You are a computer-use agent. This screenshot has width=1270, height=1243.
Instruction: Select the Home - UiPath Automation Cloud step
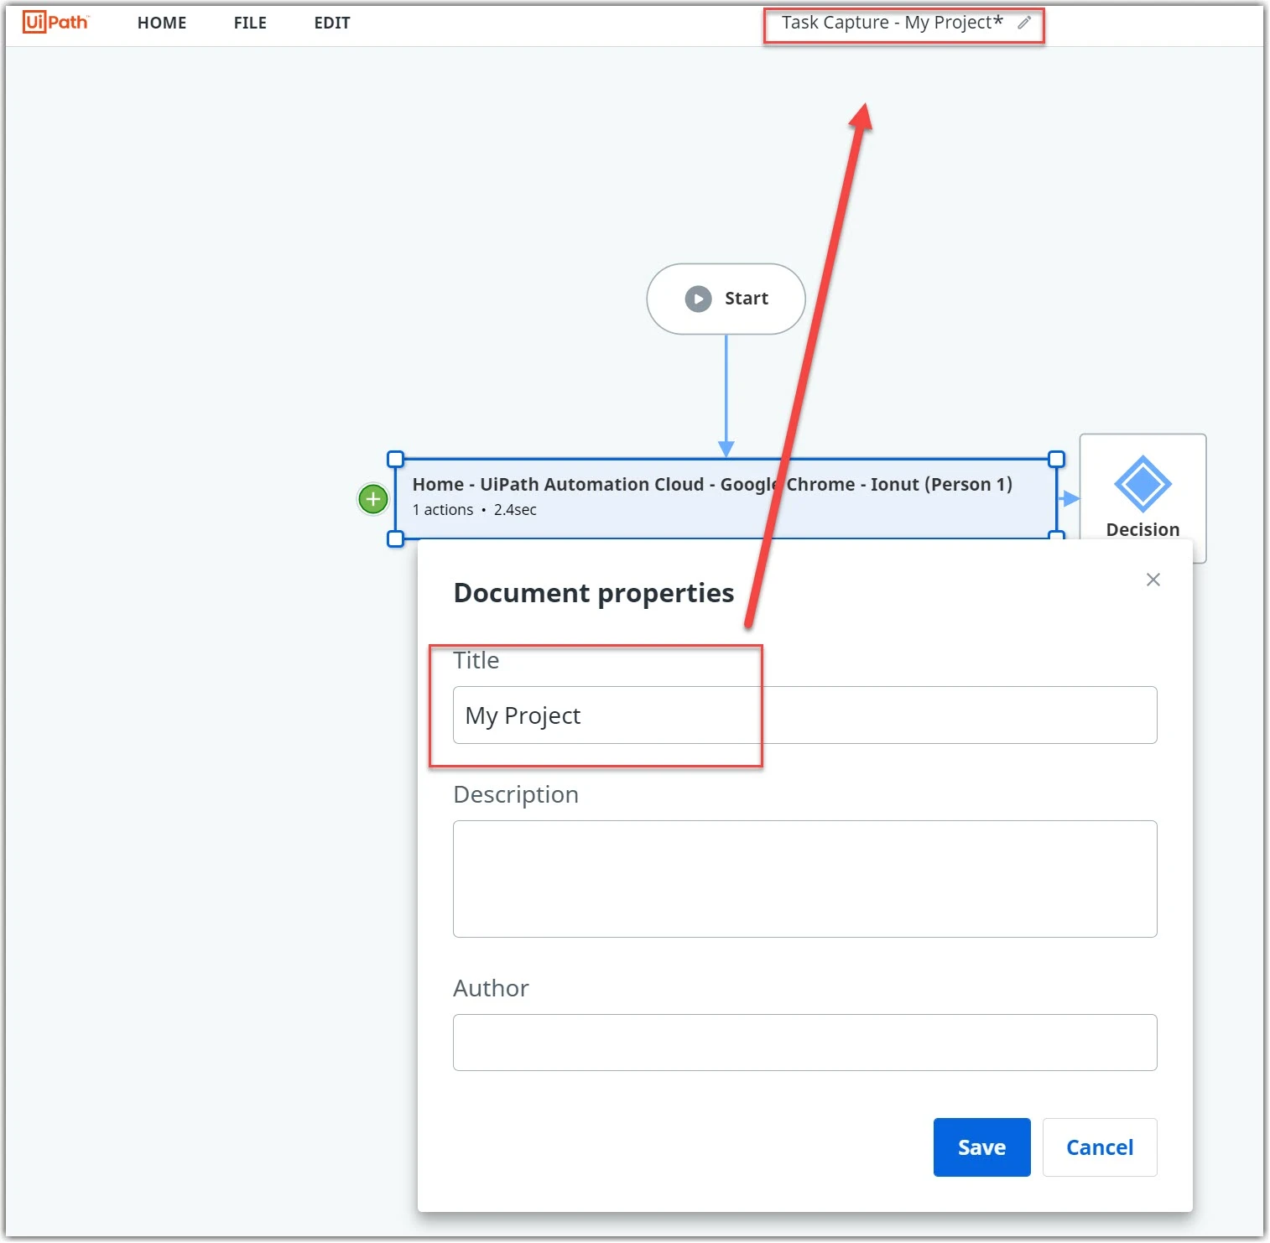coord(726,498)
